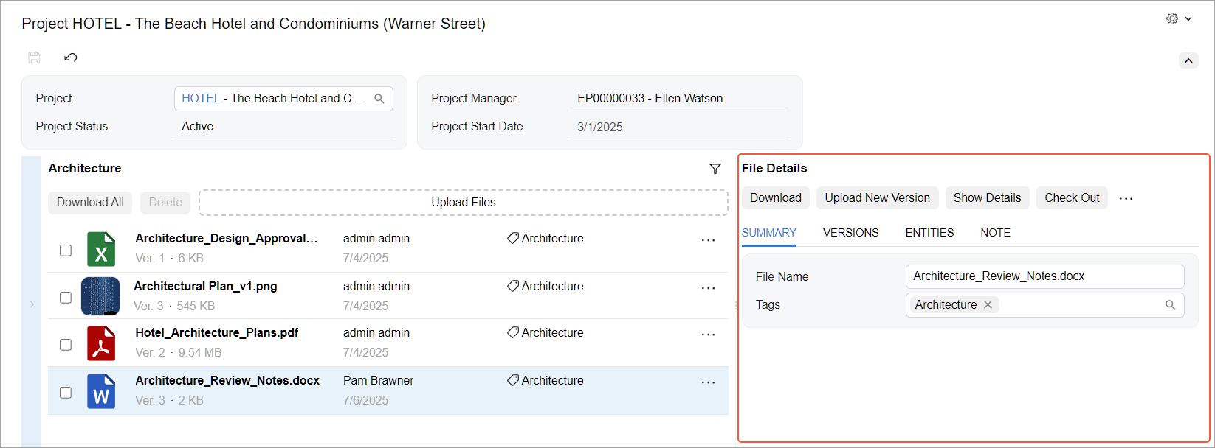Click the Save disk icon
Image resolution: width=1215 pixels, height=448 pixels.
click(x=34, y=57)
